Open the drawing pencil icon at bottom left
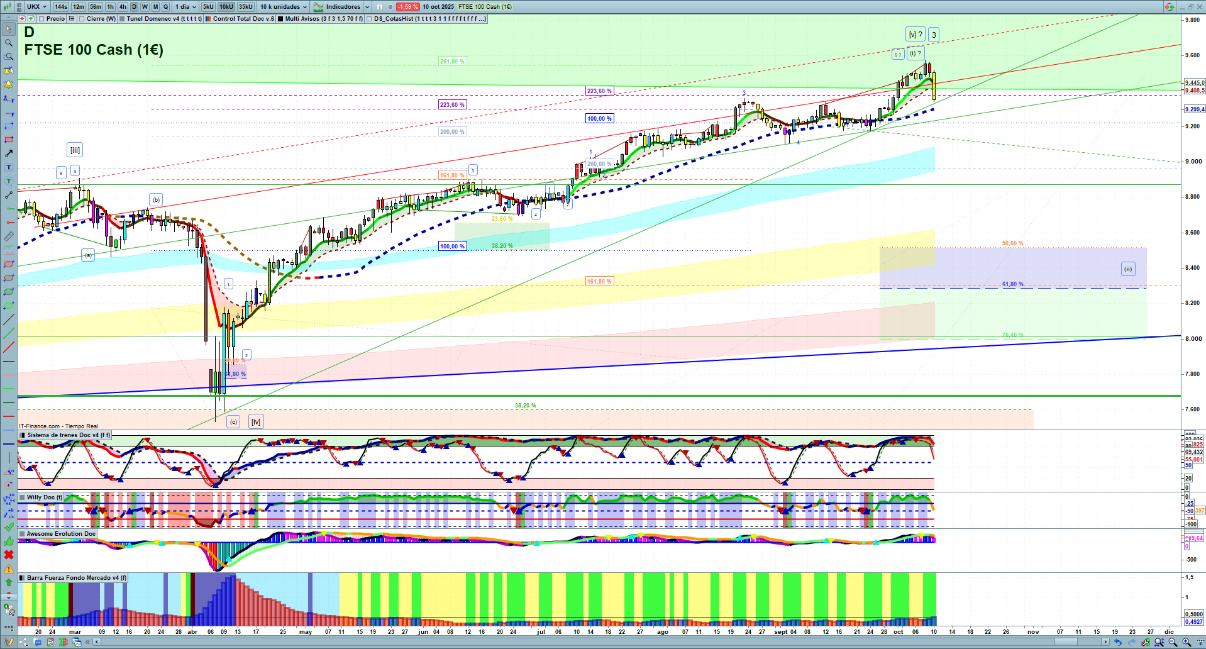1206x649 pixels. pyautogui.click(x=9, y=642)
